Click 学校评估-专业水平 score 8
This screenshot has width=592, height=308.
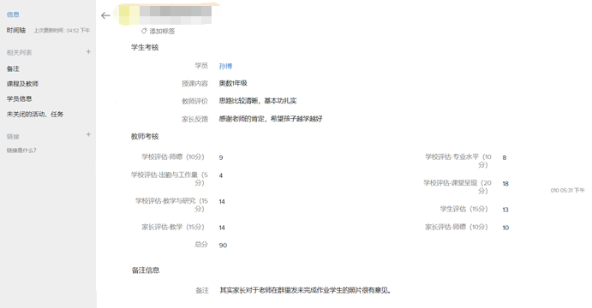505,157
